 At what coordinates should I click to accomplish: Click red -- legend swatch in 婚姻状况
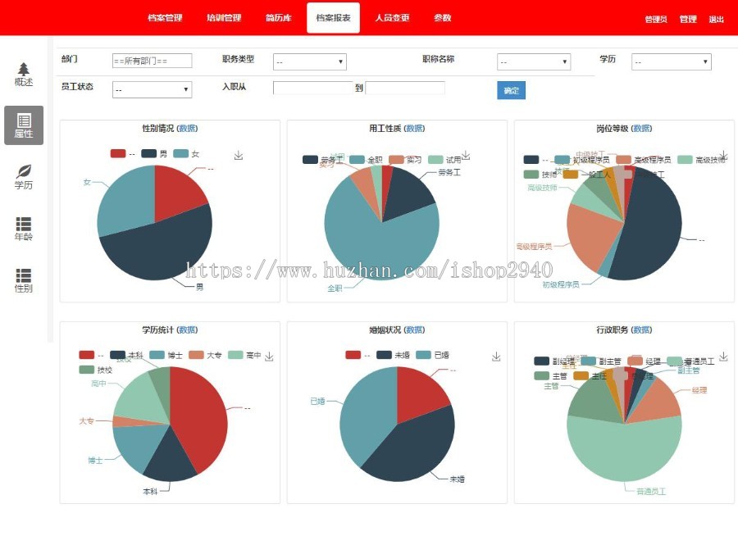tap(353, 355)
